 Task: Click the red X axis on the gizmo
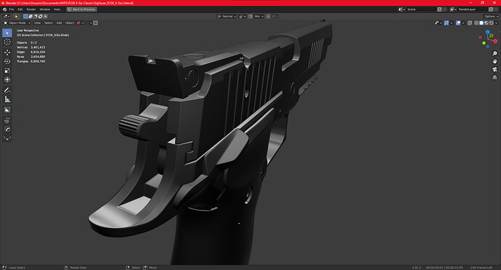click(x=495, y=41)
